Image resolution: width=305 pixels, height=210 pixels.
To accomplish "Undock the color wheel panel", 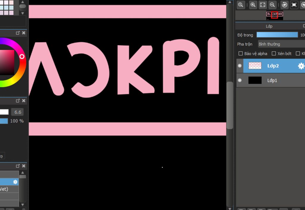I will point(18,33).
